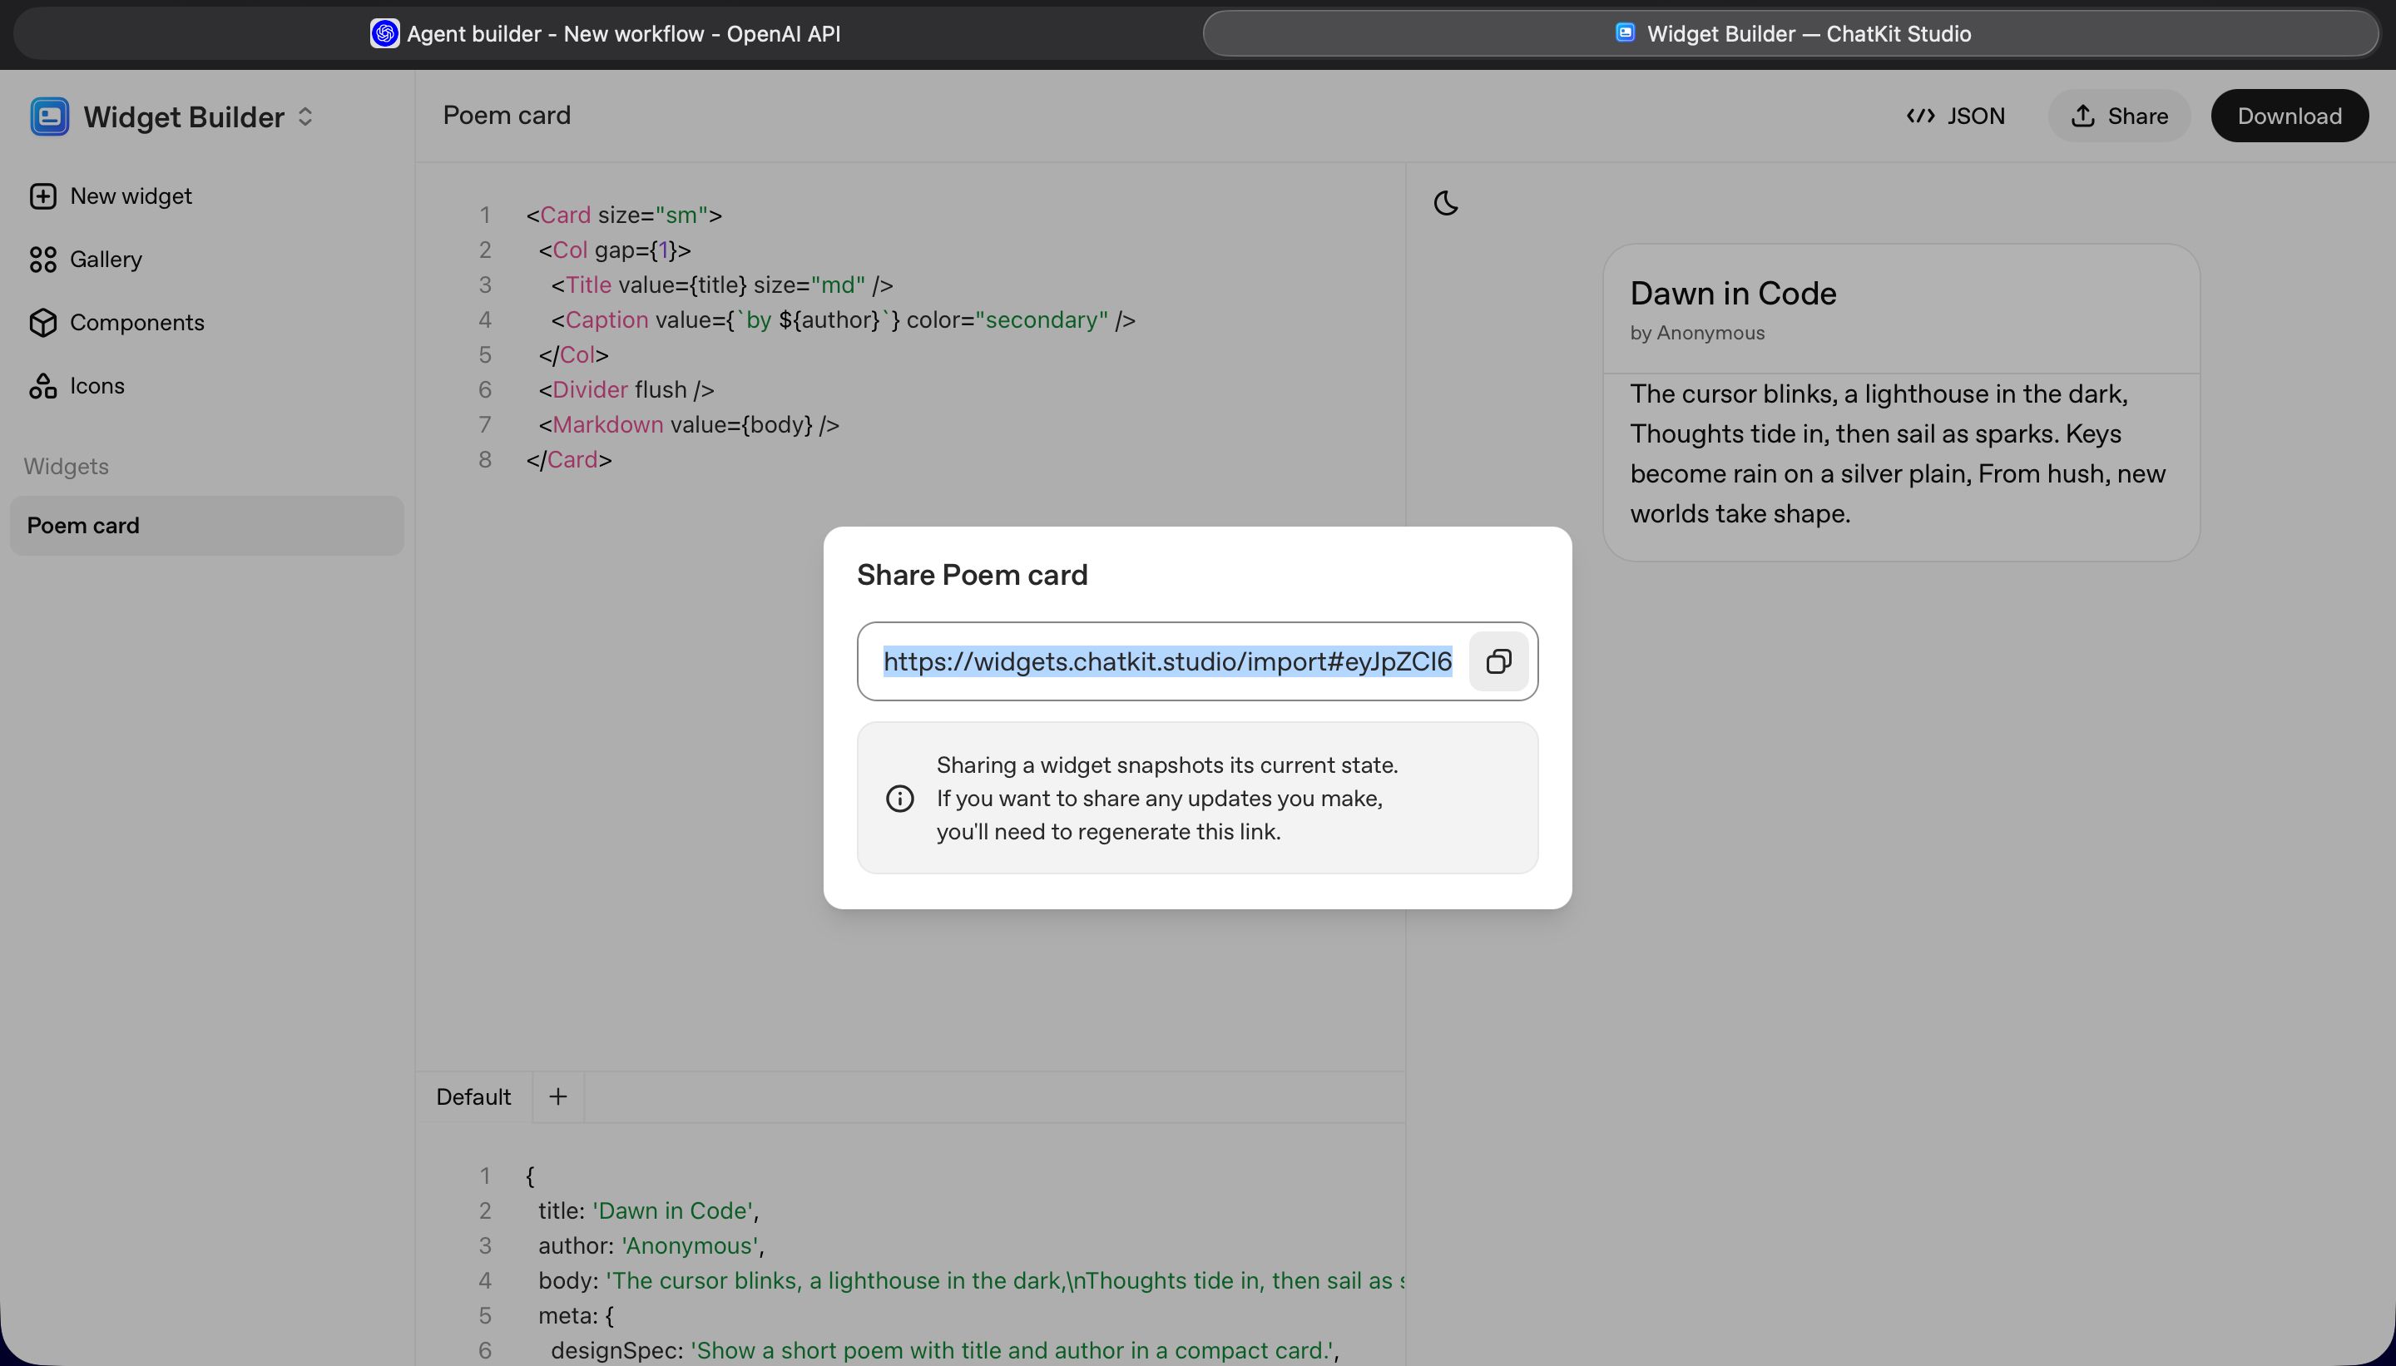
Task: Open the Icons shapes icon
Action: (43, 386)
